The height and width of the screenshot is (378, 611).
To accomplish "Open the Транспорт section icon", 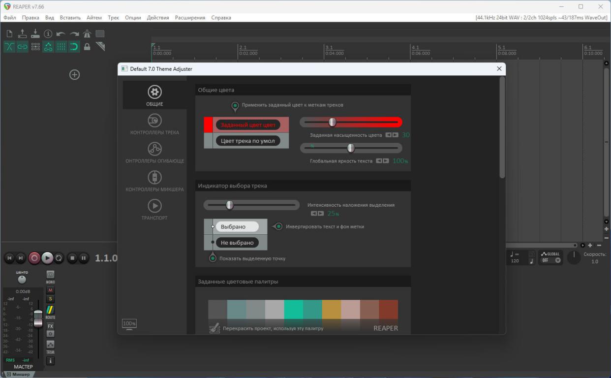I will coord(154,206).
